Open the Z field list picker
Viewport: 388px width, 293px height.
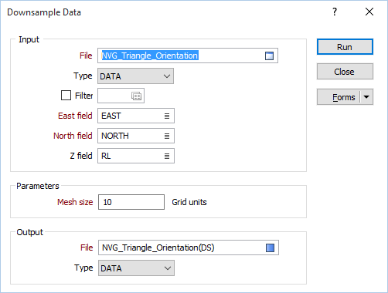pos(167,156)
